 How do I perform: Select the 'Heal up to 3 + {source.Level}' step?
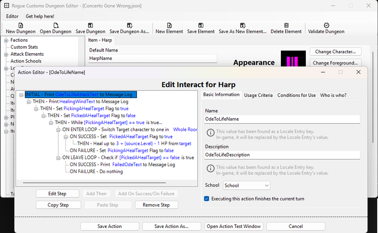click(134, 144)
